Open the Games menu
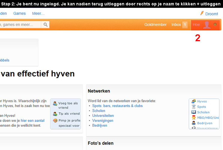 (19, 13)
